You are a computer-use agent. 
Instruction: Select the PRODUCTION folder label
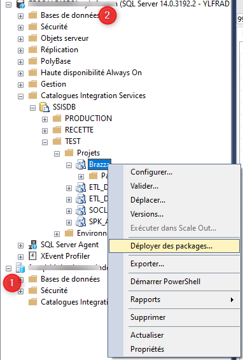click(88, 119)
